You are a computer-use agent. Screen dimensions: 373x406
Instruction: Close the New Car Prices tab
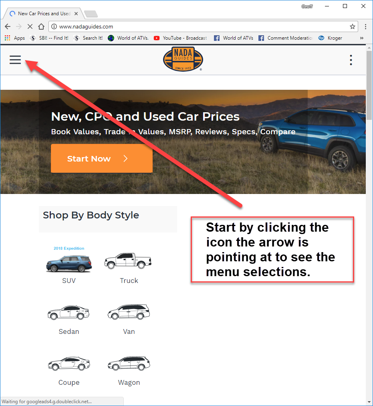(76, 14)
